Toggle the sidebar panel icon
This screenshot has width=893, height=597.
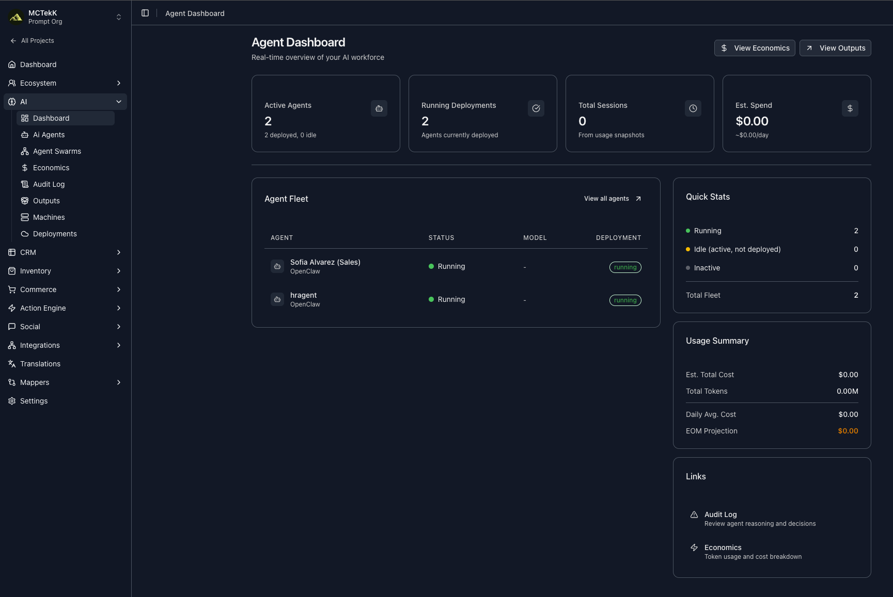click(145, 13)
